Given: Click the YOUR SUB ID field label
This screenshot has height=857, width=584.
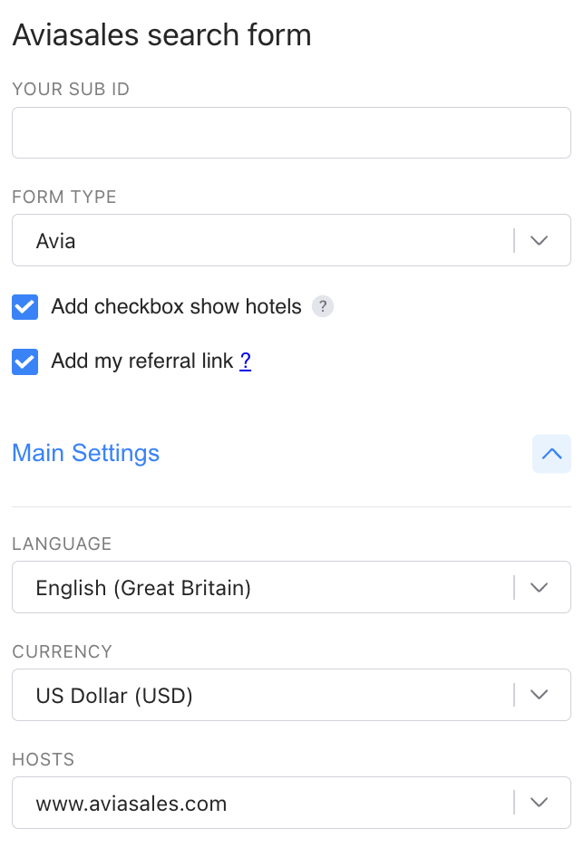Looking at the screenshot, I should [x=71, y=89].
